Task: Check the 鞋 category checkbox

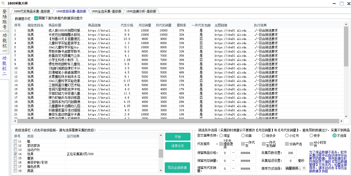Action: (16, 141)
